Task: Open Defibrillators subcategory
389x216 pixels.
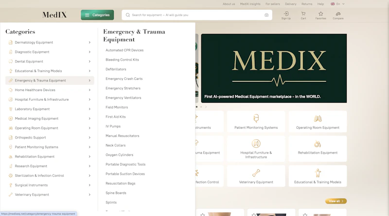Action: tap(116, 69)
